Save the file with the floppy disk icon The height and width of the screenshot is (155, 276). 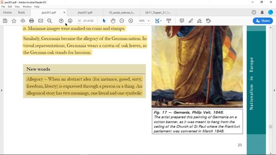pos(5,21)
